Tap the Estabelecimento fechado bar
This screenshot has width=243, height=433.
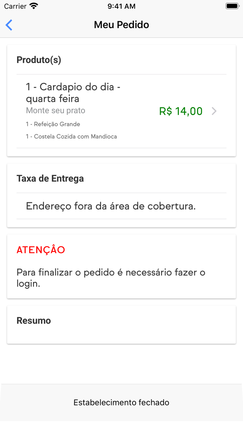click(x=121, y=402)
